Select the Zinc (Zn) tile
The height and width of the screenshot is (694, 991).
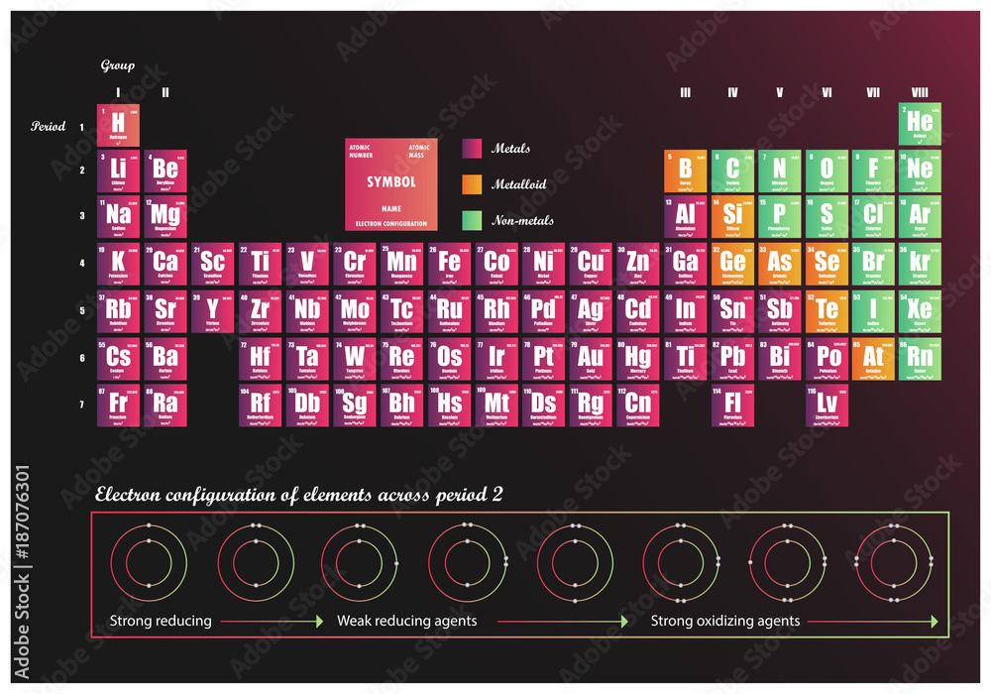[x=637, y=264]
